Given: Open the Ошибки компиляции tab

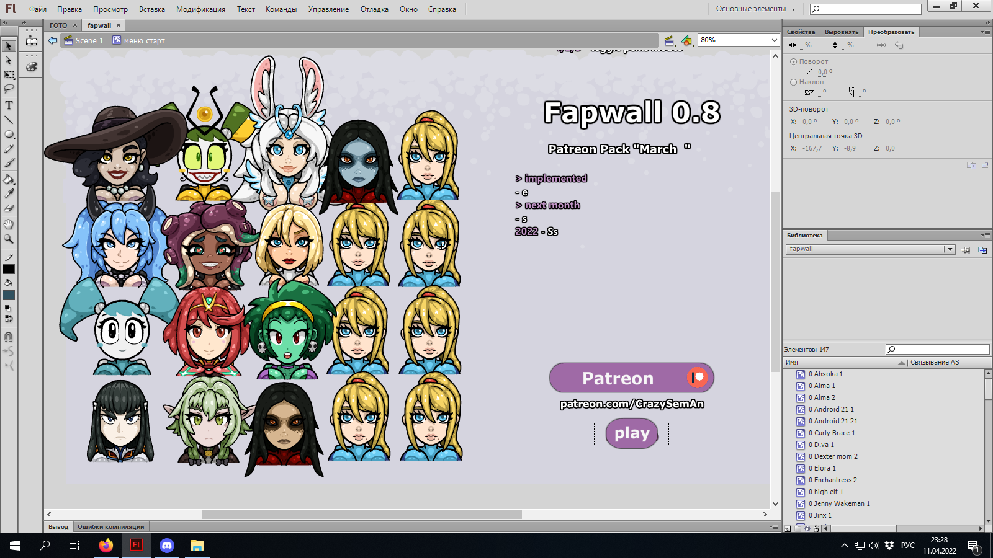Looking at the screenshot, I should point(110,527).
